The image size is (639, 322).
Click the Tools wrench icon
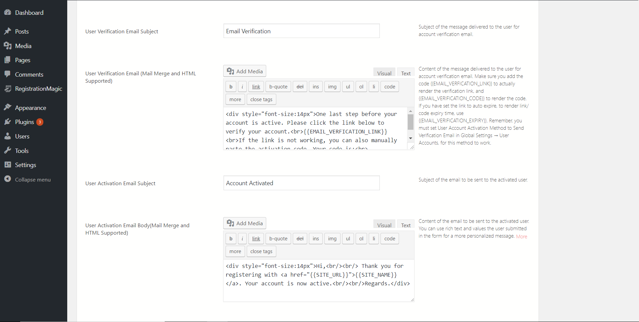(x=8, y=150)
